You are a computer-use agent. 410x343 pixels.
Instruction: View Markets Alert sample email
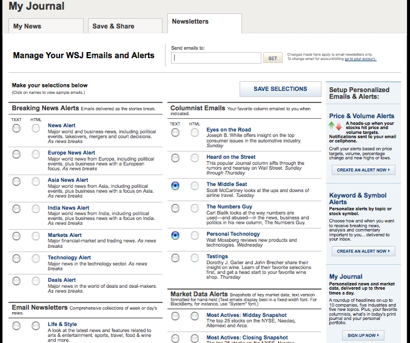tap(64, 235)
